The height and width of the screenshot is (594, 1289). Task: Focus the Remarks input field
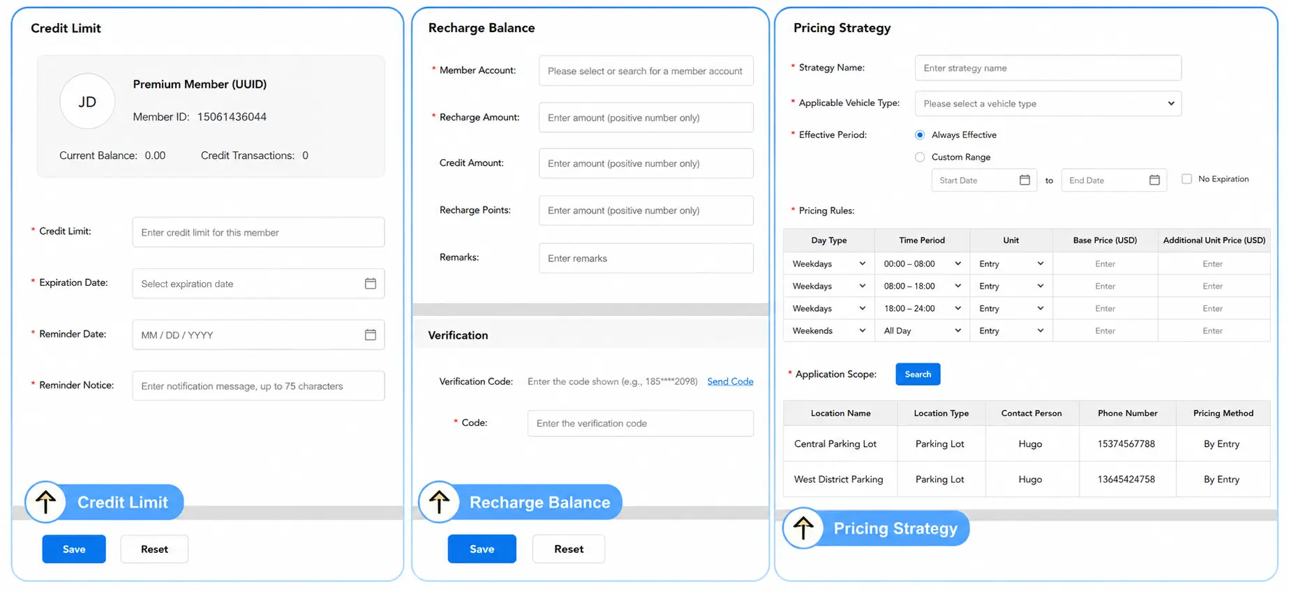click(646, 258)
